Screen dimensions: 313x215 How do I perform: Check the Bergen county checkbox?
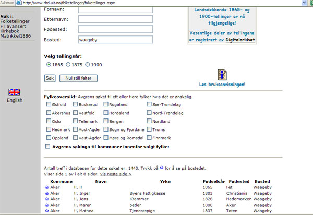tap(106, 121)
